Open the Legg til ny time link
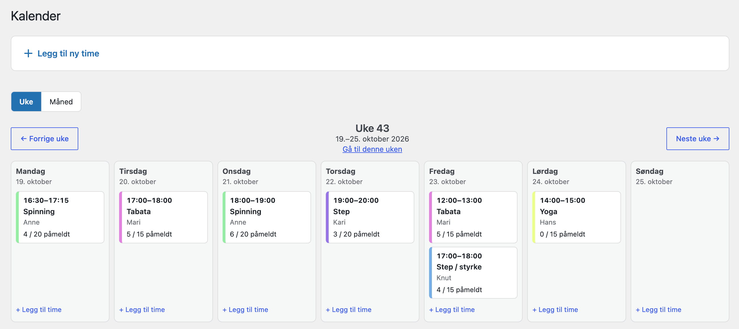Screen dimensions: 739x329 [x=68, y=53]
